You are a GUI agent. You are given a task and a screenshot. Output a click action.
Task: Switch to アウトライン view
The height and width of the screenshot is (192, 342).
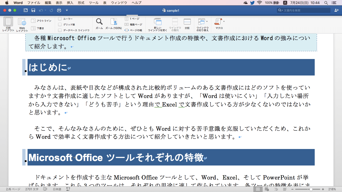(41, 21)
